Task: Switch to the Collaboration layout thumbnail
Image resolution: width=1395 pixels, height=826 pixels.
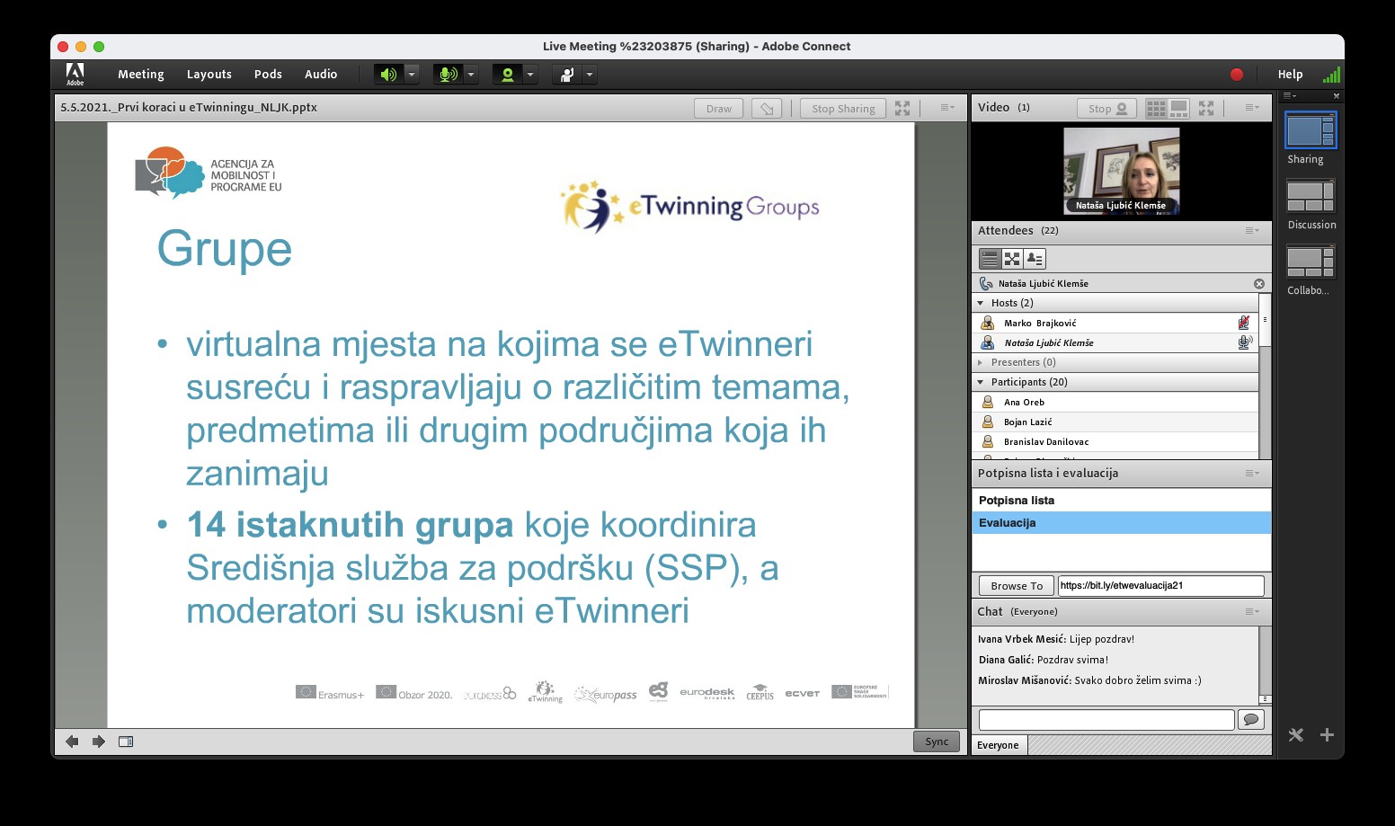Action: [1311, 262]
